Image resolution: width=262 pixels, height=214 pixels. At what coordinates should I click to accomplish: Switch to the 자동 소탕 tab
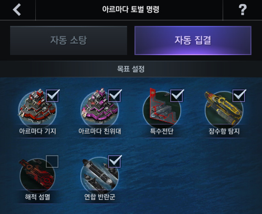pyautogui.click(x=68, y=41)
